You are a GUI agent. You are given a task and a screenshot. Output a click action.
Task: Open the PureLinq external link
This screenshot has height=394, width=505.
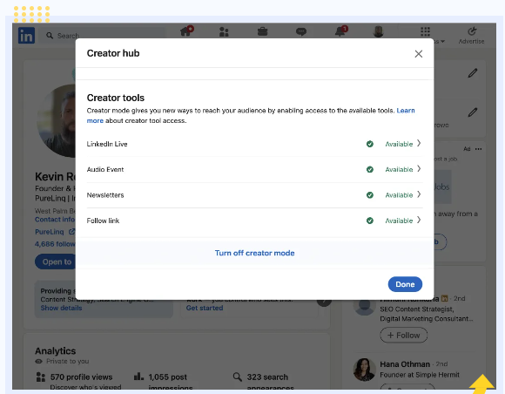[x=55, y=232]
